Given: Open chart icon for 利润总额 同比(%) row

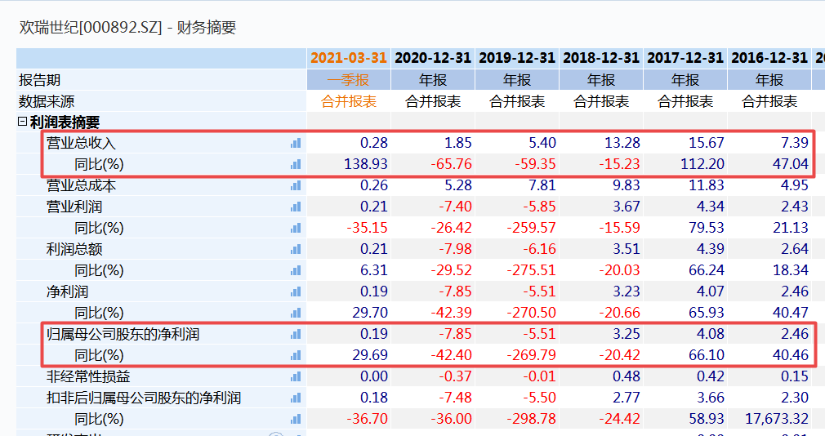Looking at the screenshot, I should click(296, 270).
